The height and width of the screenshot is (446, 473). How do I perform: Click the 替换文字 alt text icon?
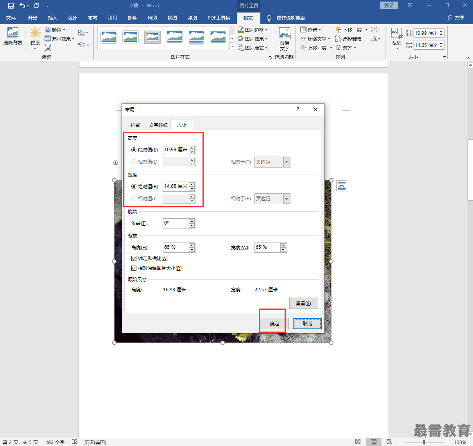[285, 39]
